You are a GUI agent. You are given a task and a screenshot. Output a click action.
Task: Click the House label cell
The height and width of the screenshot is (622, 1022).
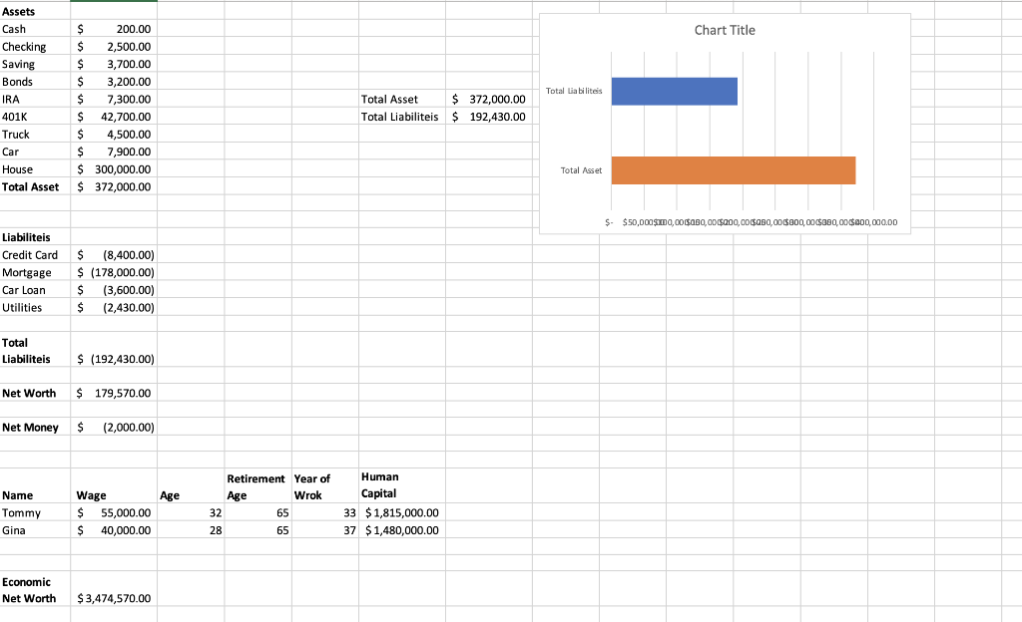tap(35, 169)
